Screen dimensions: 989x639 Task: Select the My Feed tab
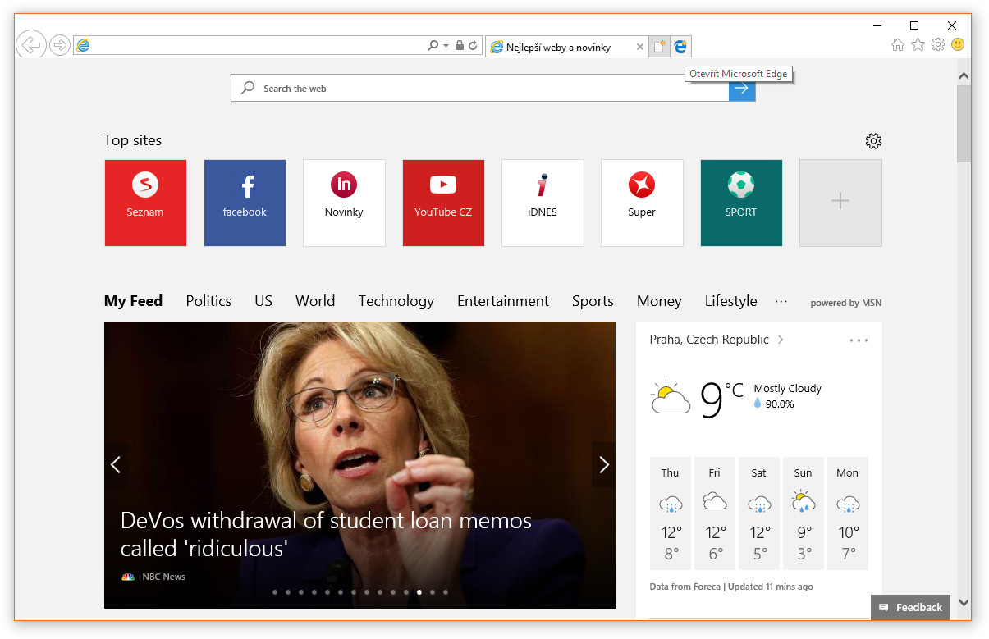coord(133,301)
